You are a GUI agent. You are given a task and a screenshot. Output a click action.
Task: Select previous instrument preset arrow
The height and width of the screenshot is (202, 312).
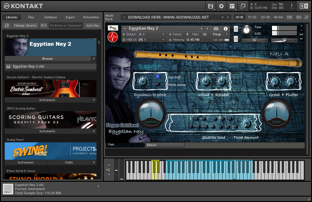pos(201,28)
